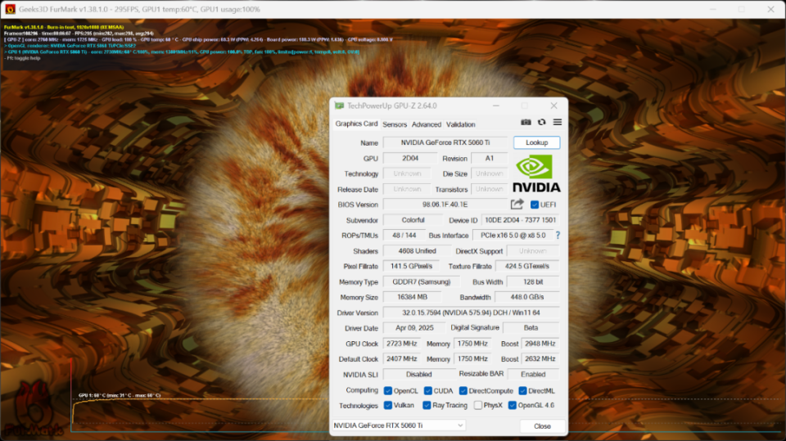786x441 pixels.
Task: Toggle the CUDA checkbox
Action: click(x=427, y=391)
